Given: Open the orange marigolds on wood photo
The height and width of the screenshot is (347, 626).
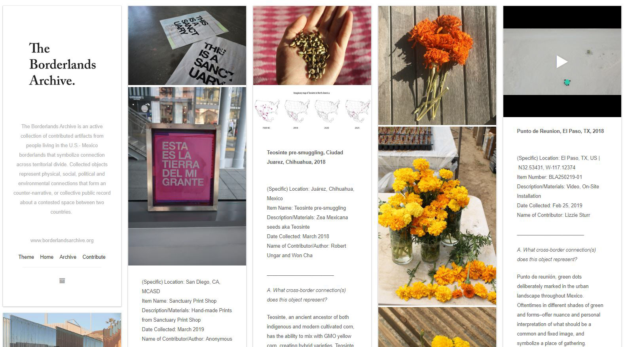Looking at the screenshot, I should coord(437,65).
